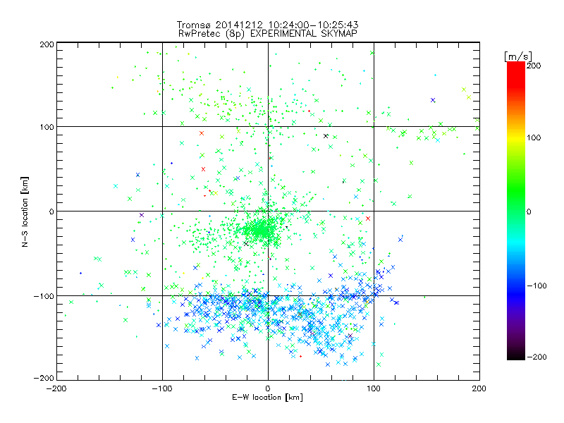Viewport: 564px width, 423px height.
Task: Click the colorbar tick label '-100'
Action: pyautogui.click(x=537, y=286)
